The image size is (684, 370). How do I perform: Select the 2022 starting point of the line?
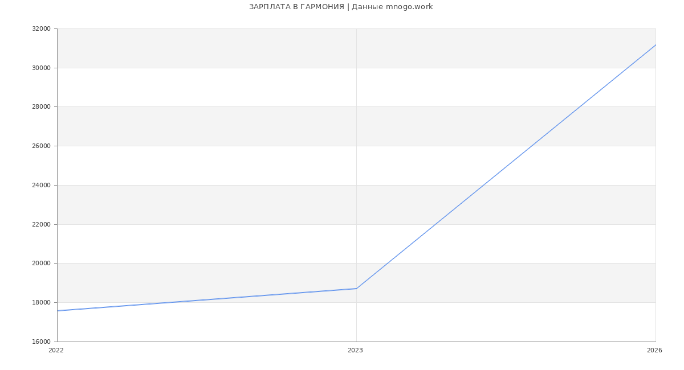58,311
